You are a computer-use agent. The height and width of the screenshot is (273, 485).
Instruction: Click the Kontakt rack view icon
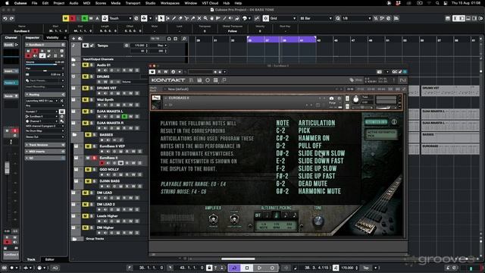click(x=215, y=80)
